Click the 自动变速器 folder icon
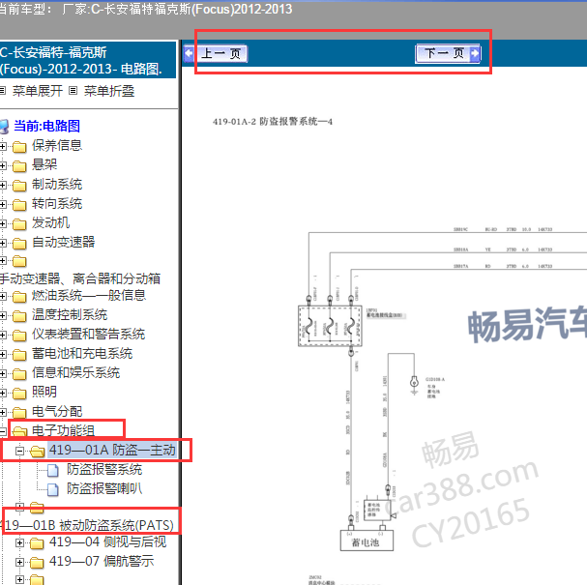 19,244
